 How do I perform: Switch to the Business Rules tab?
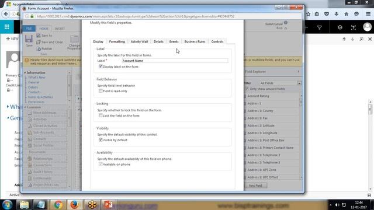click(x=195, y=41)
